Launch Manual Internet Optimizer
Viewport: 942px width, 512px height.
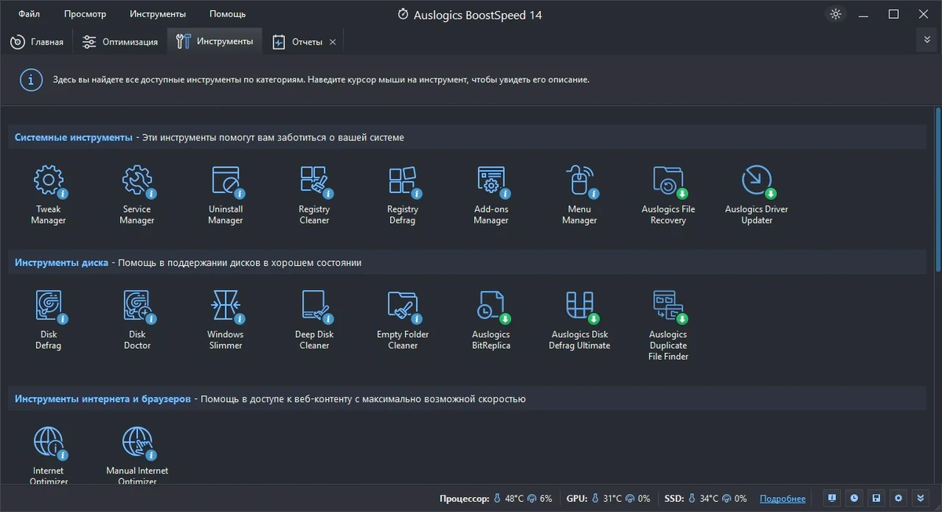click(137, 455)
